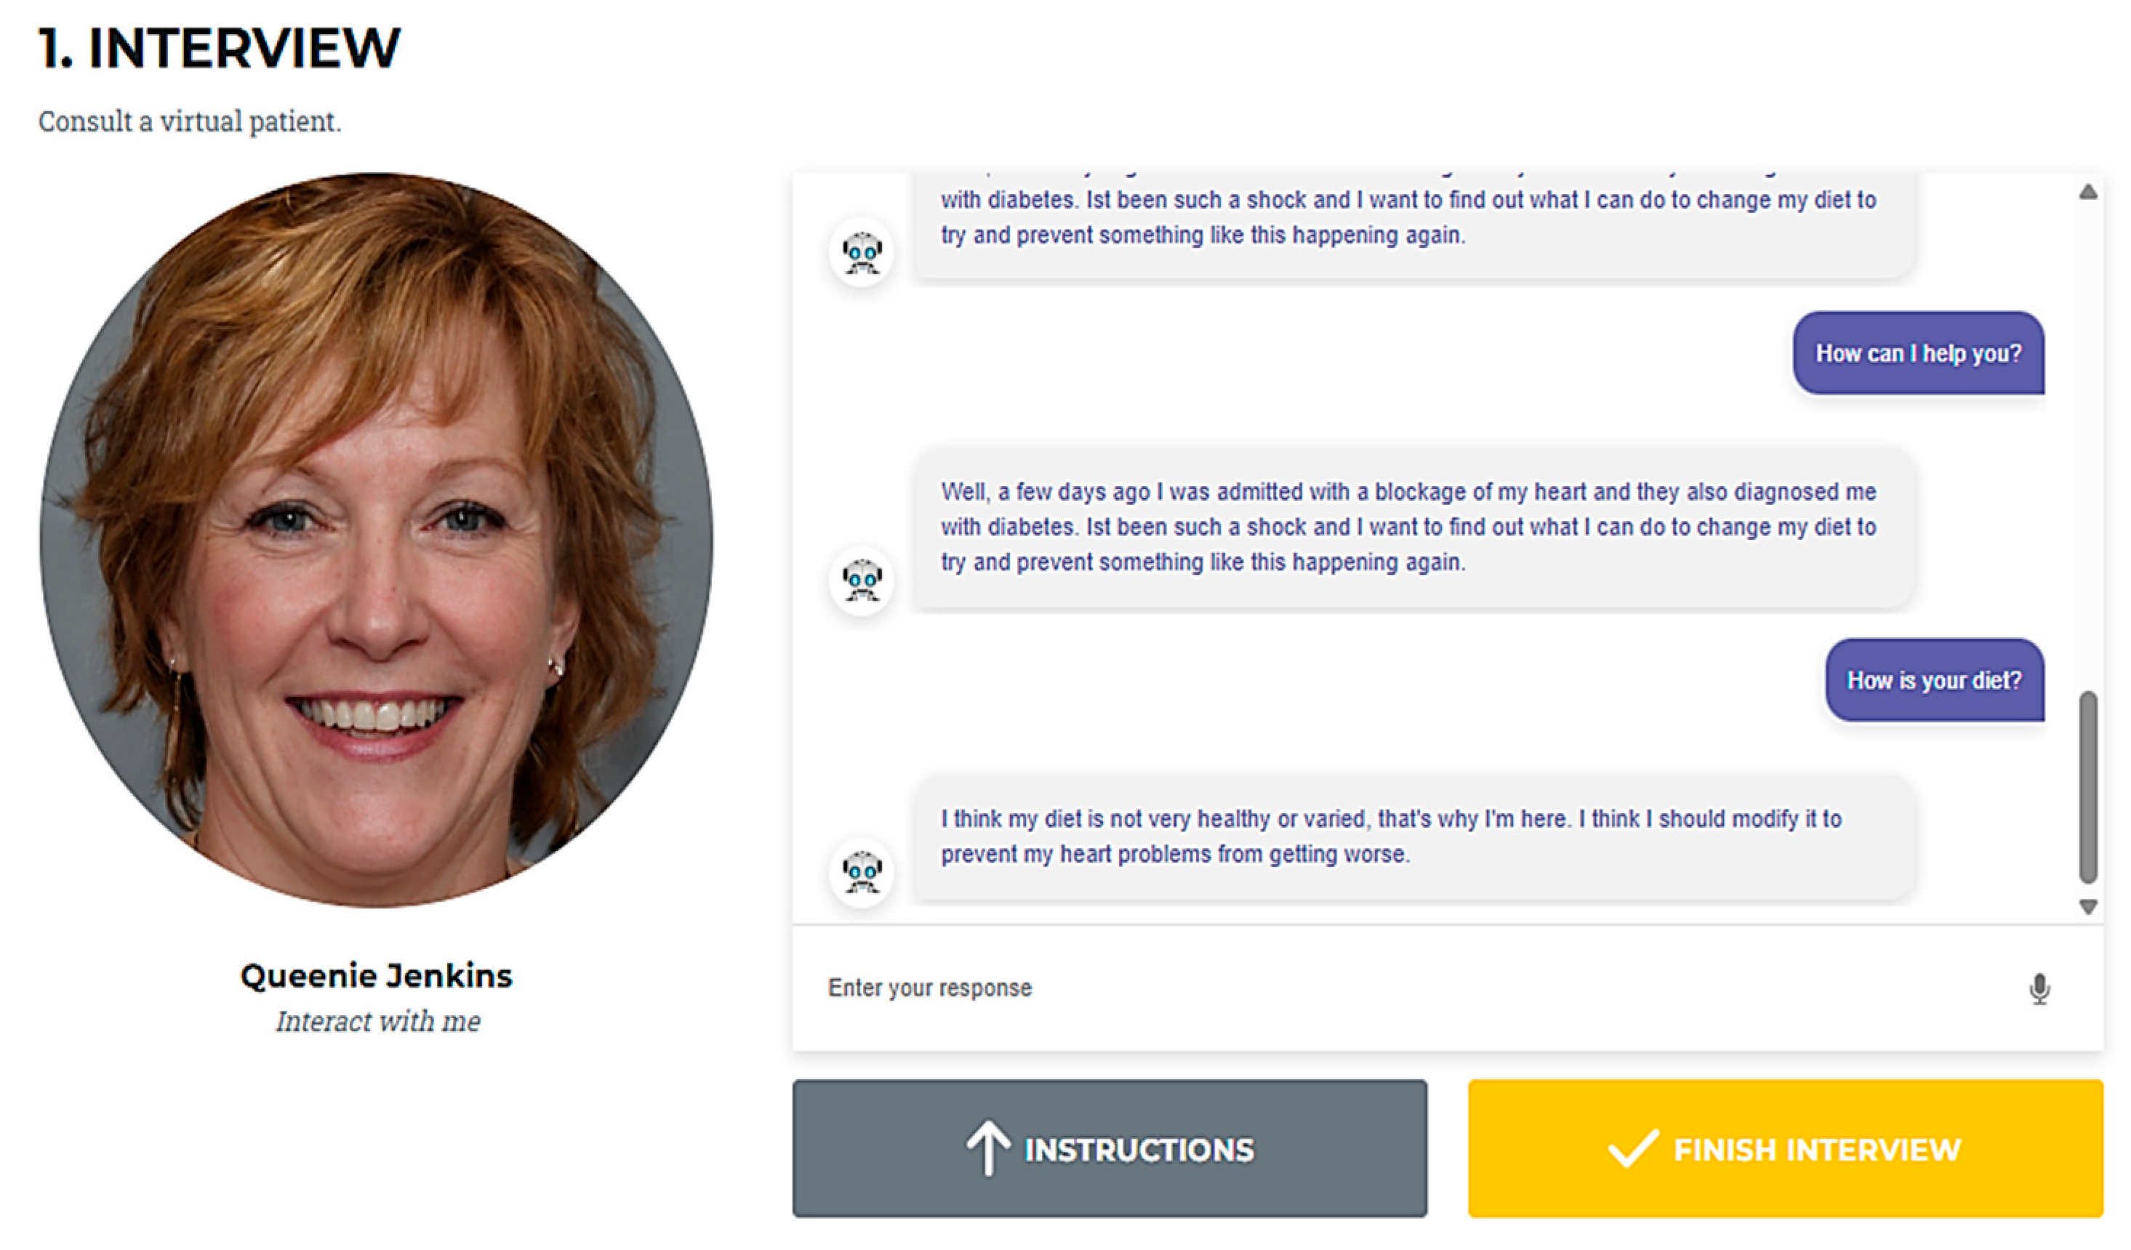Open the INSTRUCTIONS panel via its text label
The height and width of the screenshot is (1250, 2131).
pyautogui.click(x=1139, y=1150)
